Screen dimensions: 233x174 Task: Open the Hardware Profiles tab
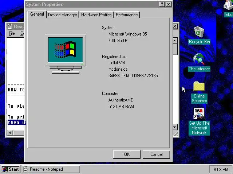point(96,15)
